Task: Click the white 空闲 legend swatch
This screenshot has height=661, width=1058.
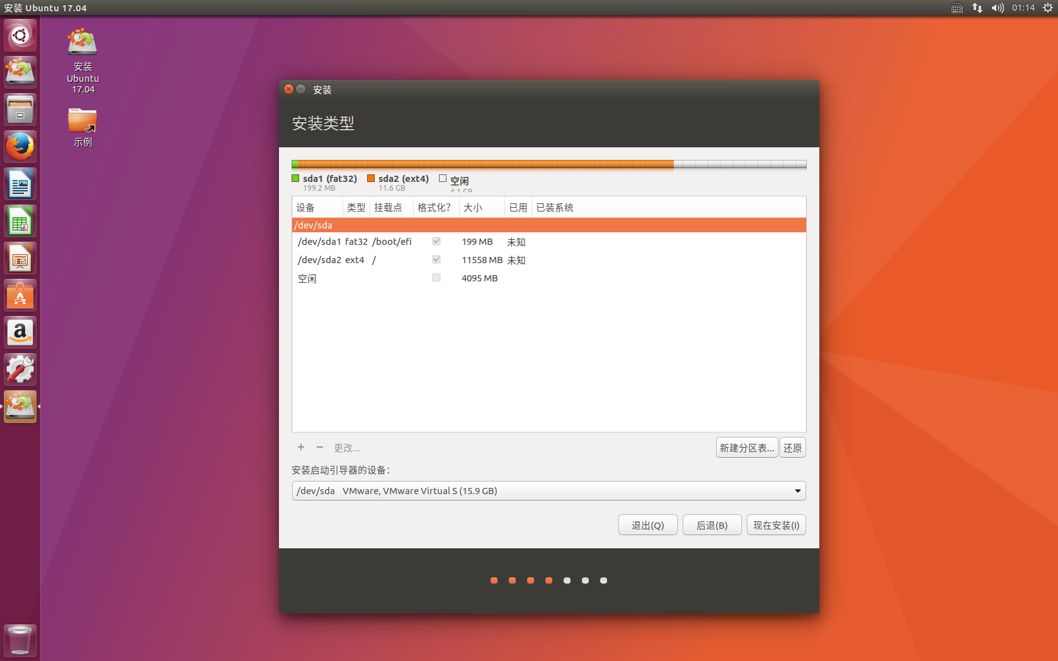Action: [443, 178]
